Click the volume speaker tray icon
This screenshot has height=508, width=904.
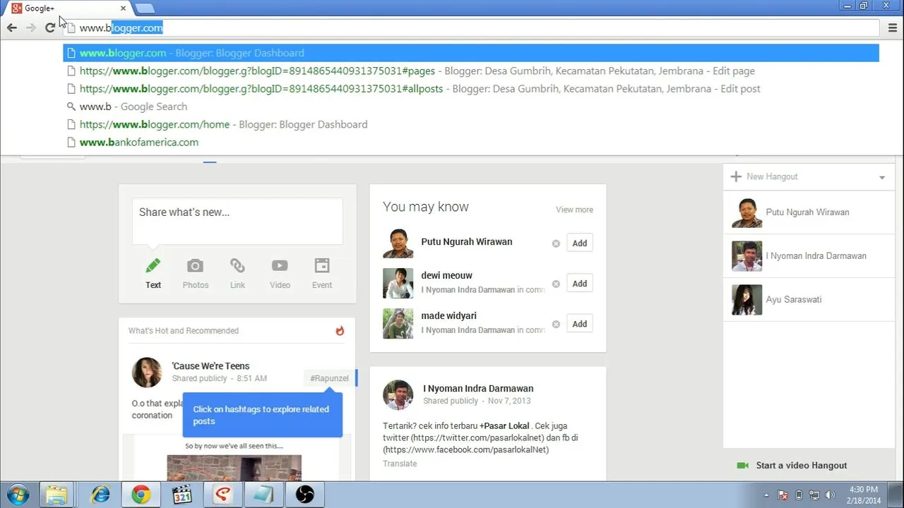coord(830,495)
